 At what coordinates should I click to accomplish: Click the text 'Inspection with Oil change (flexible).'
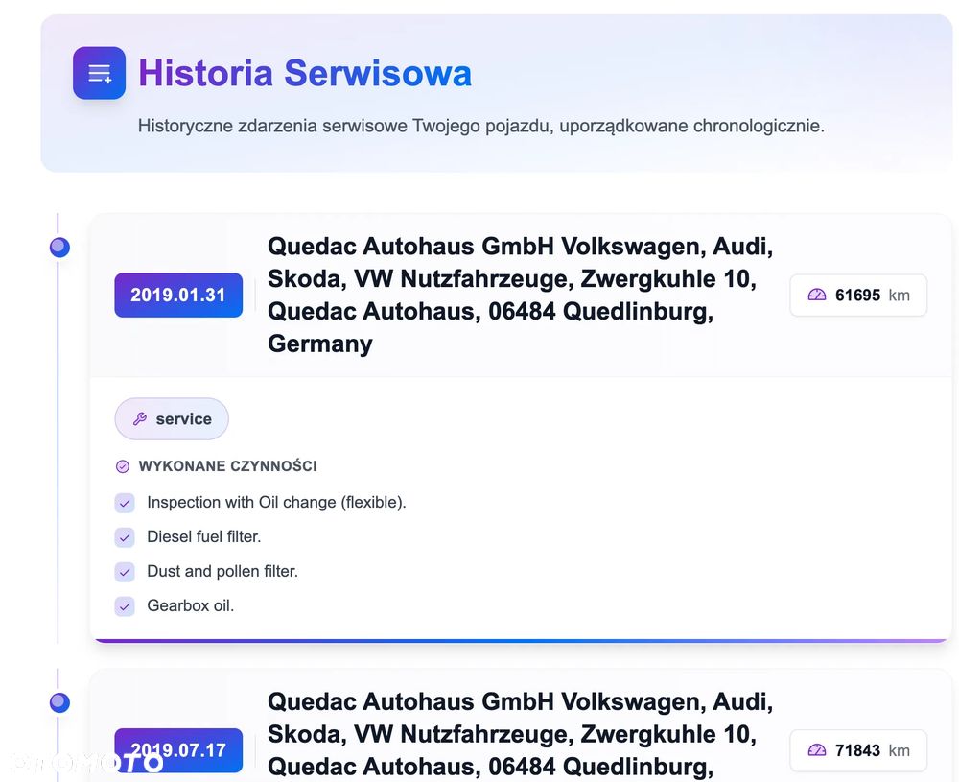tap(276, 503)
